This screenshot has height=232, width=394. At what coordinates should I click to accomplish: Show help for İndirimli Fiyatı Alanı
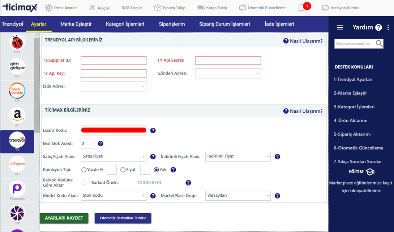click(x=277, y=157)
